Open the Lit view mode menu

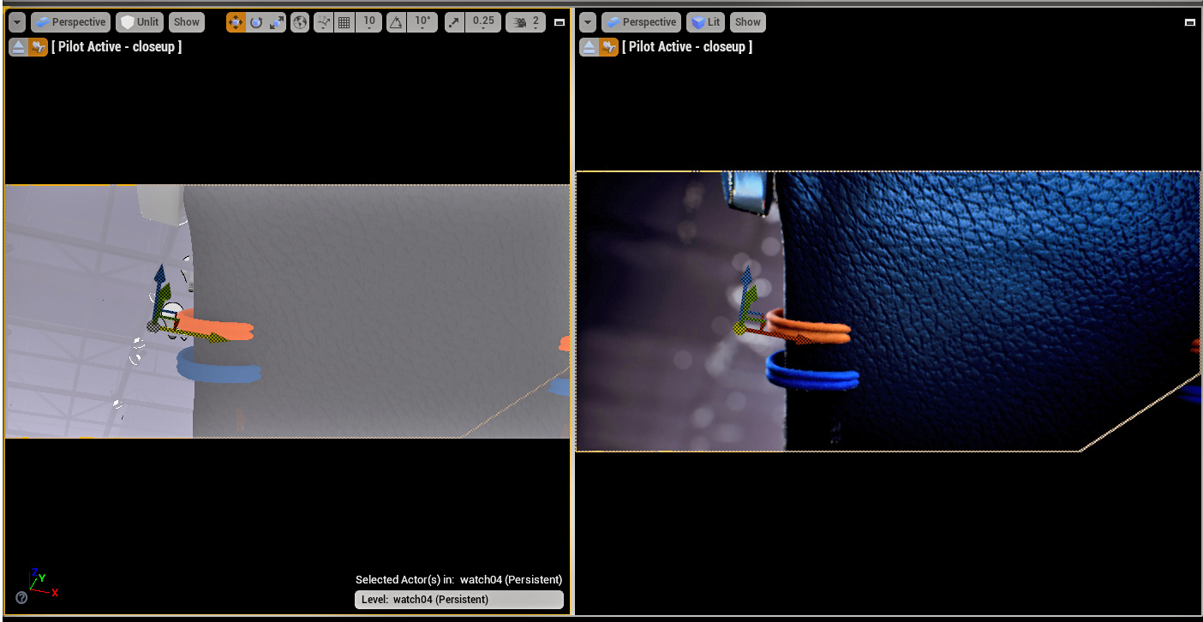[x=705, y=22]
